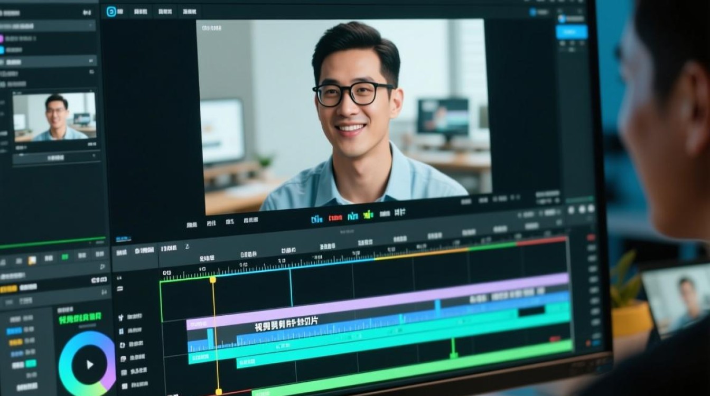
Task: Click the wide button below the clip thumbnail
Action: (55, 157)
